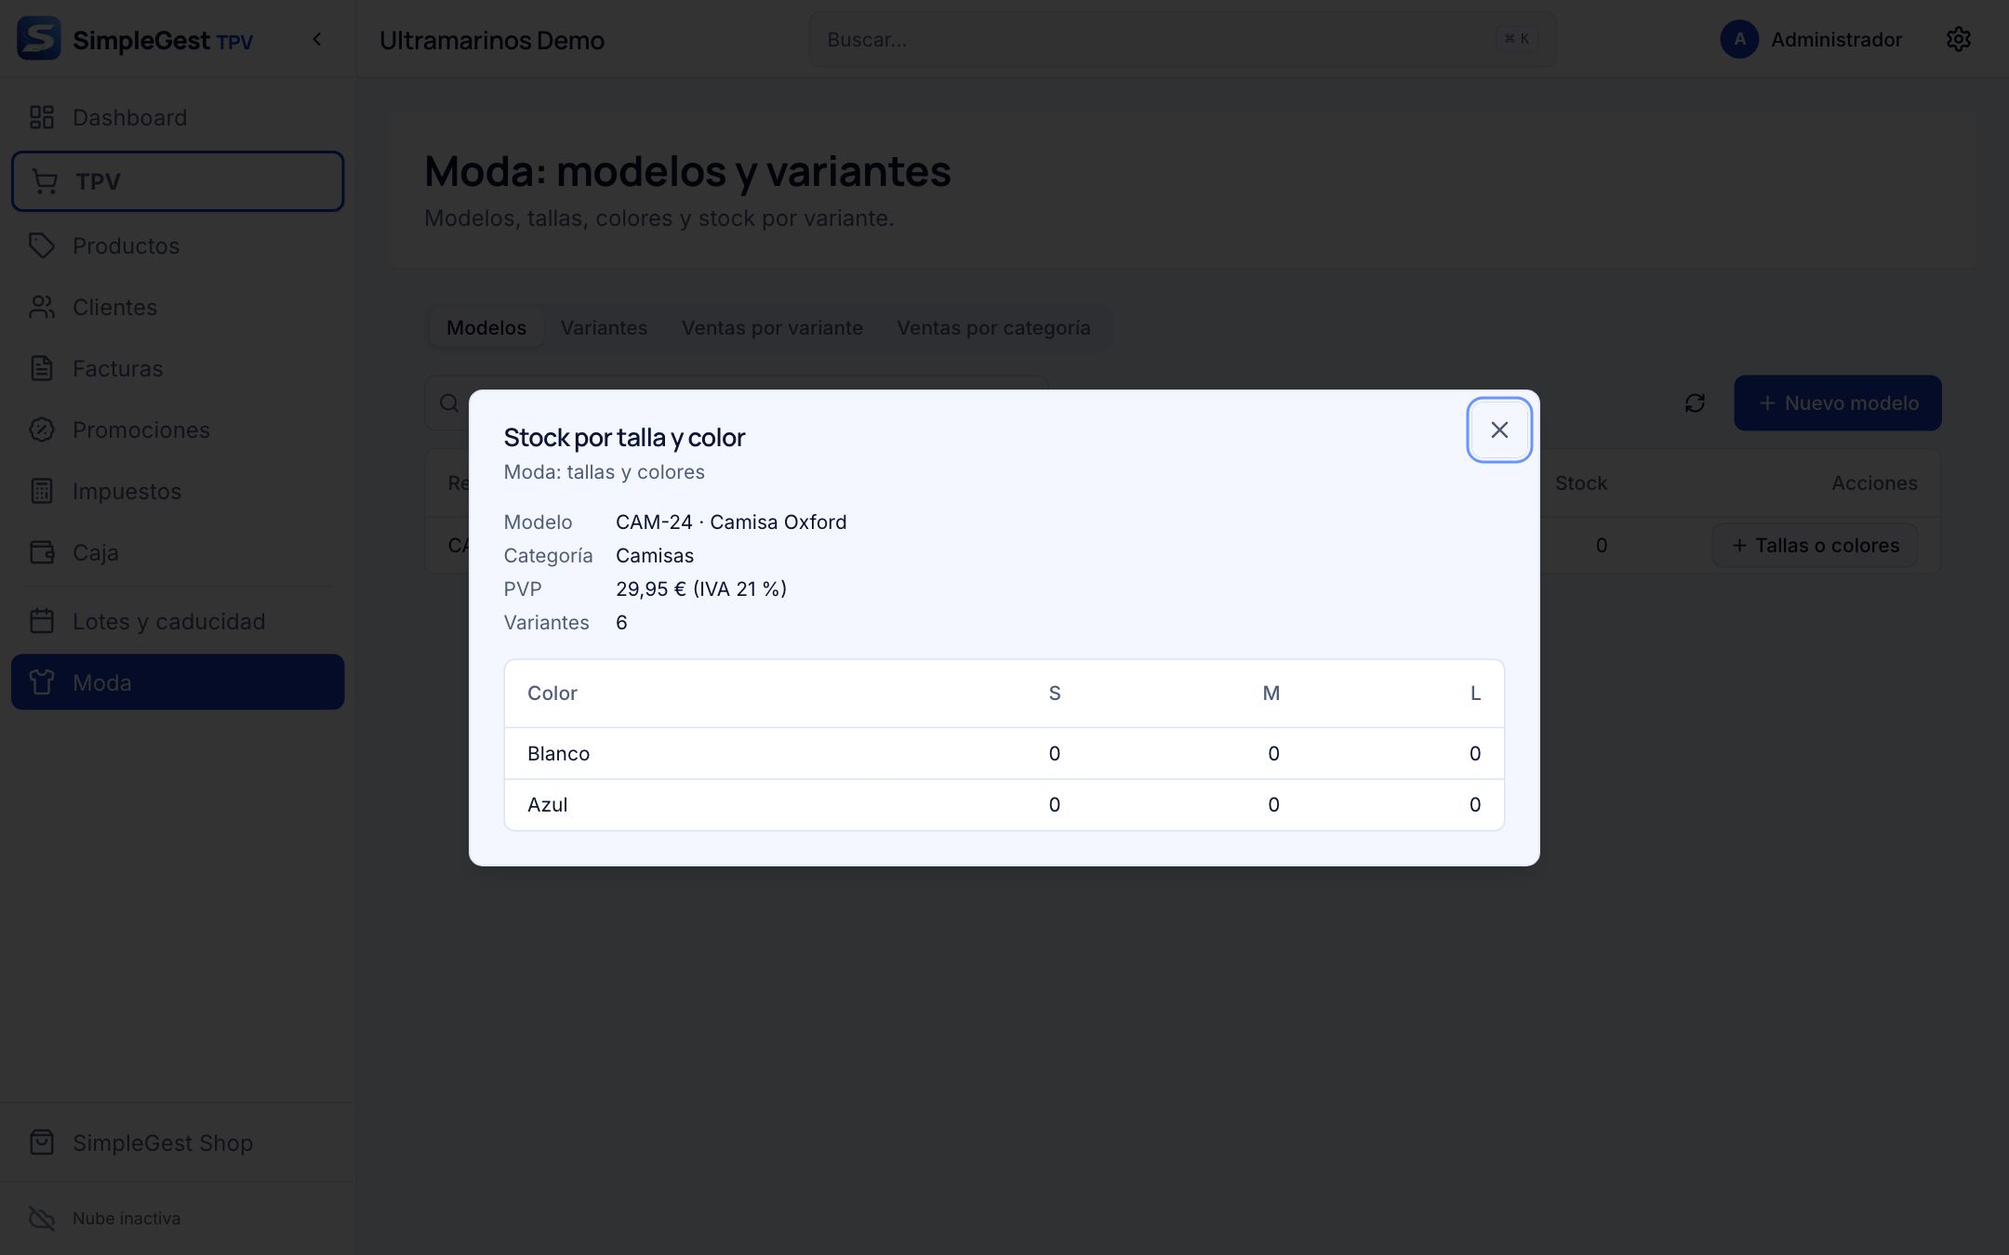Click the Promociones percent badge icon

42,429
